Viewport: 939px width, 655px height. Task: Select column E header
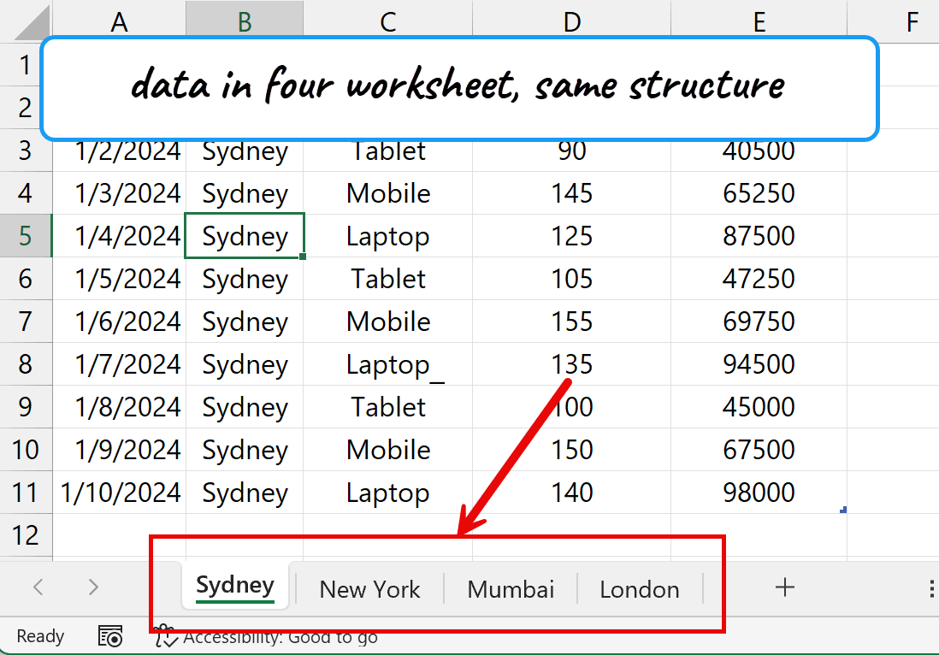point(759,21)
